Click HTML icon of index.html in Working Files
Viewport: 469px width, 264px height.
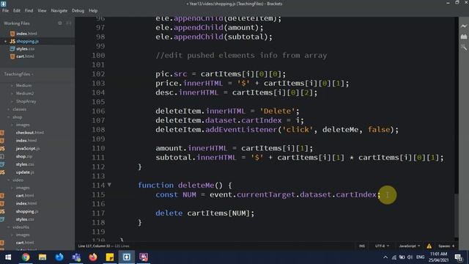pos(12,34)
